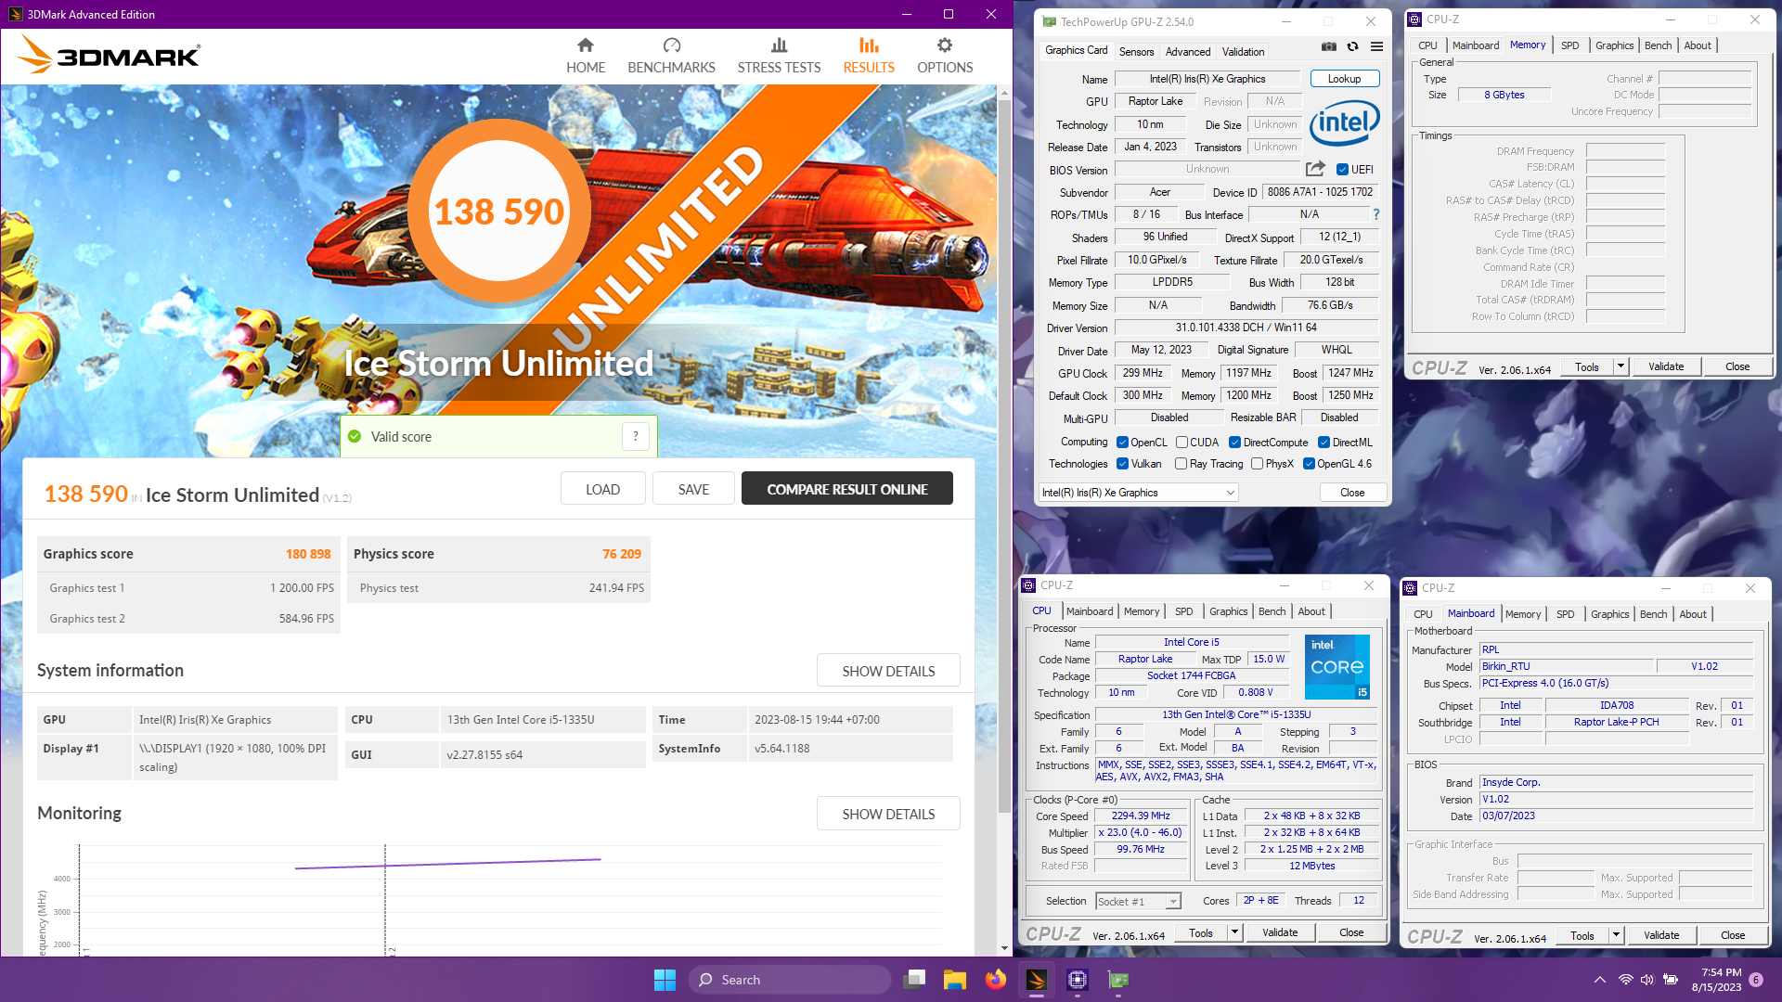Image resolution: width=1782 pixels, height=1002 pixels.
Task: Open the RESULTS section in 3DMark
Action: click(x=869, y=56)
